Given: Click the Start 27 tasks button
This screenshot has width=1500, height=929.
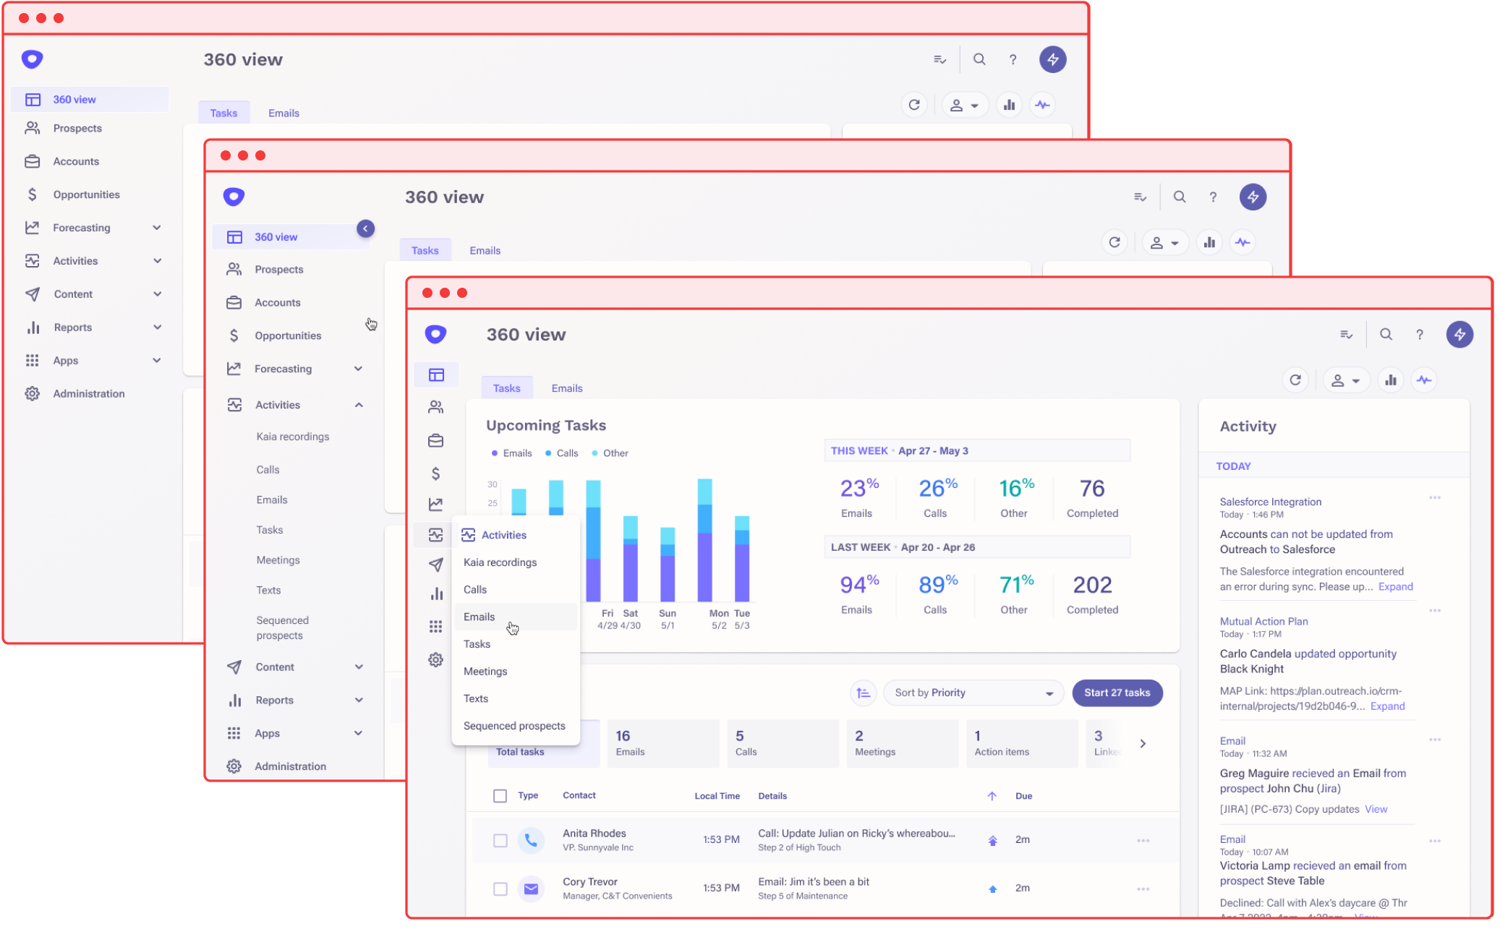Looking at the screenshot, I should coord(1117,693).
